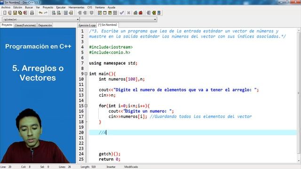Click the Redo icon
Screen dimensions: 301x169
[x=46, y=13]
